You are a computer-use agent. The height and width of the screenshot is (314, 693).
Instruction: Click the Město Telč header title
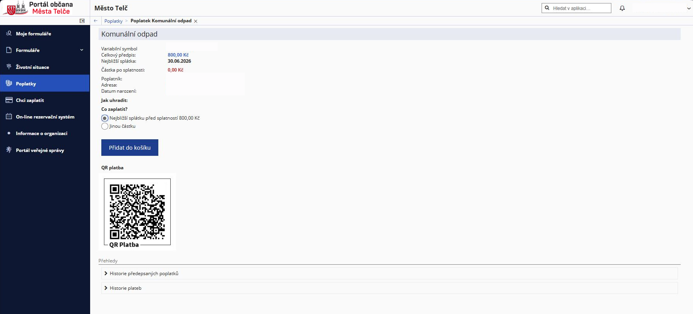coord(111,8)
